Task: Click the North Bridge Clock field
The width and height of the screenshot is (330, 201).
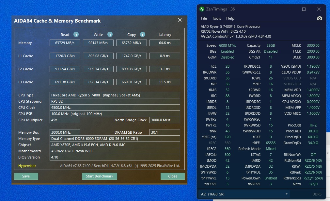Action: click(x=165, y=120)
